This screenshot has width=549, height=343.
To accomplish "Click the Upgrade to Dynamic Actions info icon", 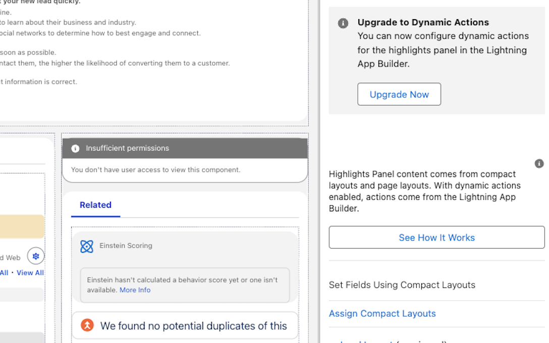I will 343,23.
